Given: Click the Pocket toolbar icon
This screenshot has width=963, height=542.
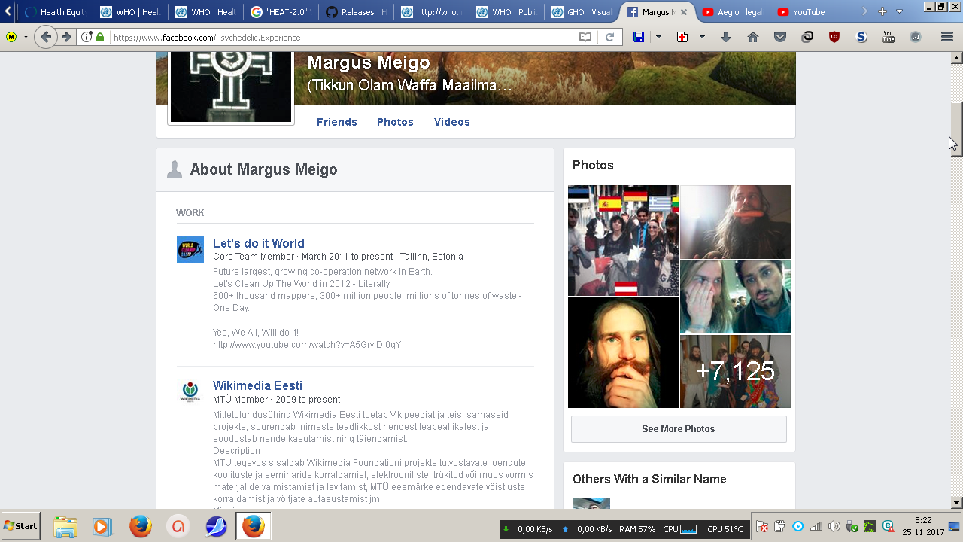Looking at the screenshot, I should (780, 37).
